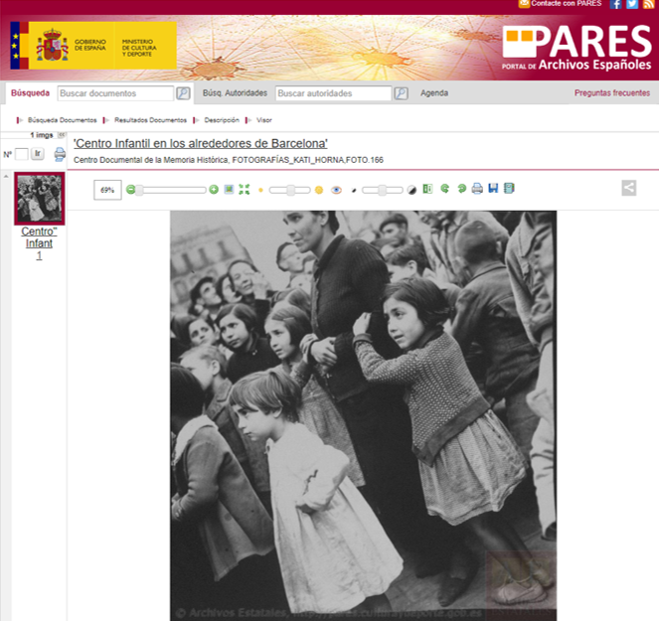Go to Búsqueda Documentos breadcrumb
The image size is (659, 621).
tap(63, 120)
